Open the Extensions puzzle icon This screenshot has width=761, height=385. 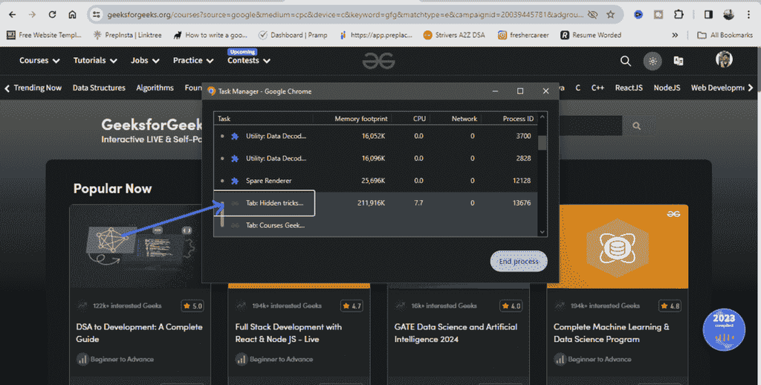(679, 15)
